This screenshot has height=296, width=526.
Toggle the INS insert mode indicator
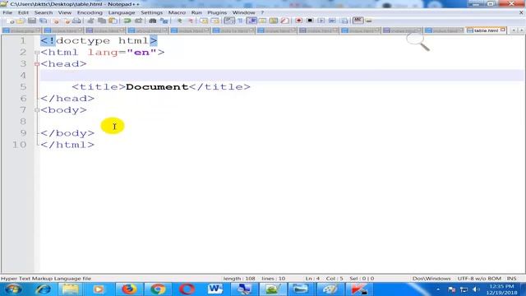tap(511, 279)
